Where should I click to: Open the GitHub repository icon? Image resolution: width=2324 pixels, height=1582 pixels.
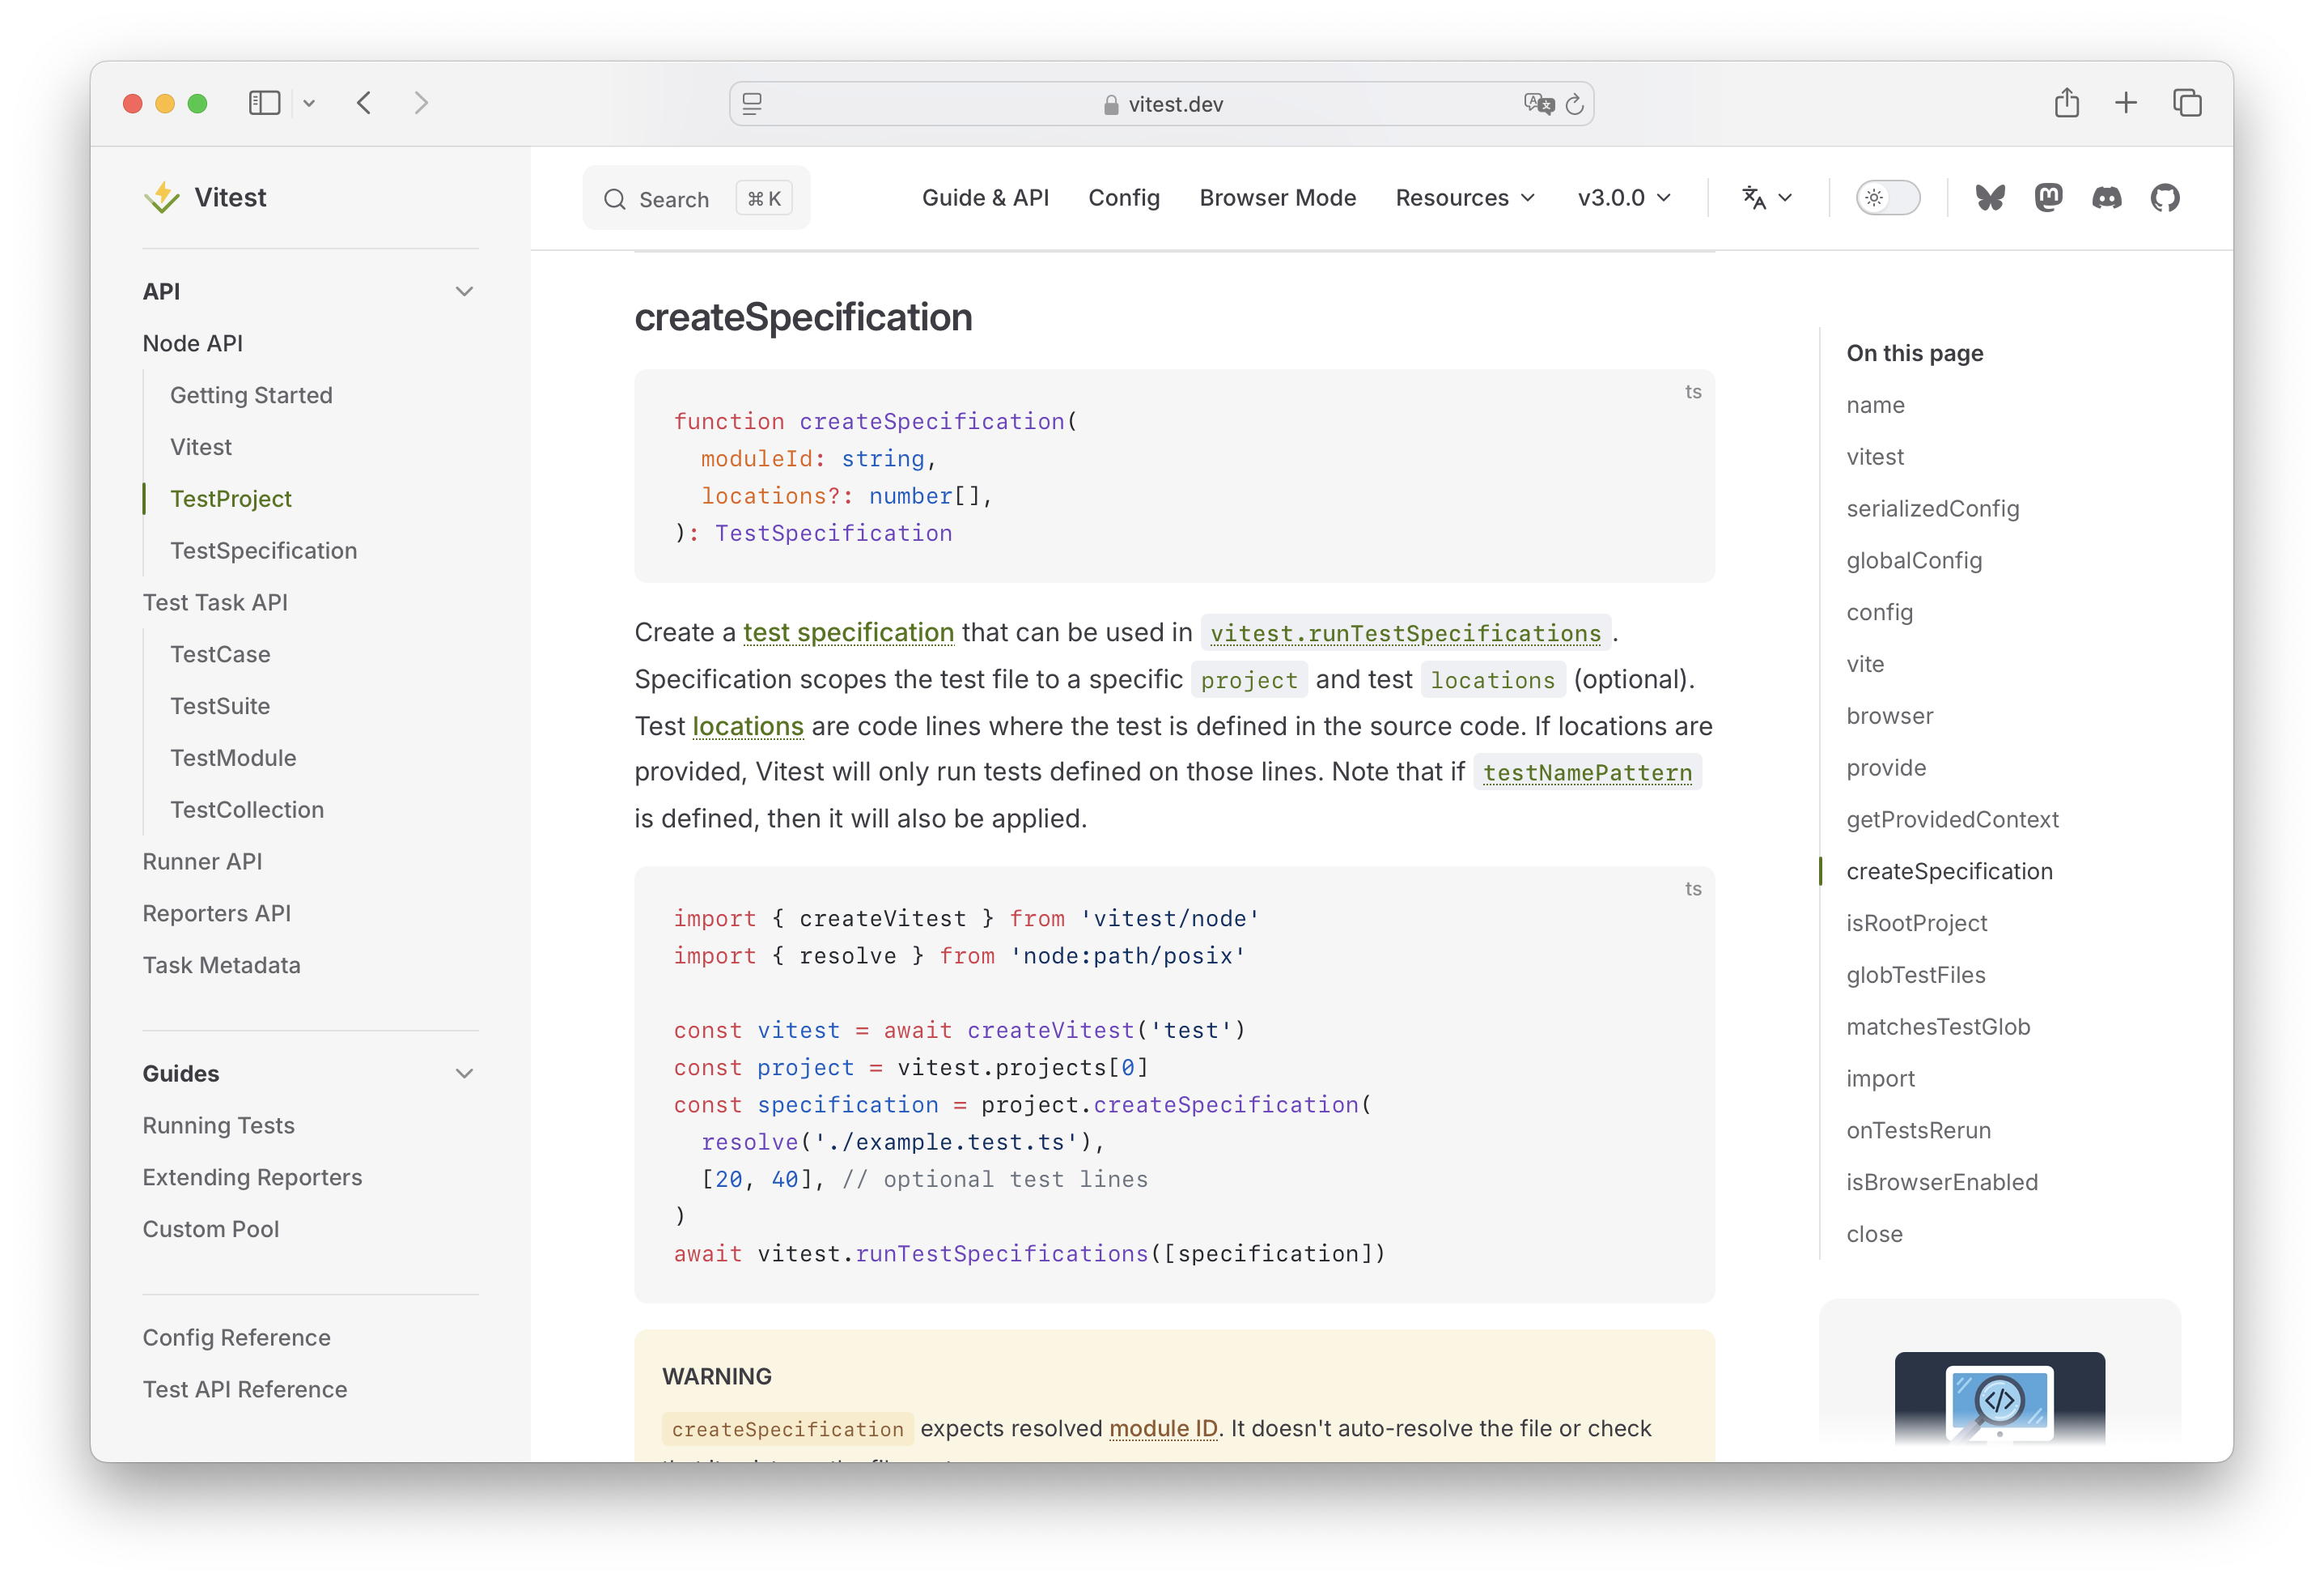[x=2166, y=197]
